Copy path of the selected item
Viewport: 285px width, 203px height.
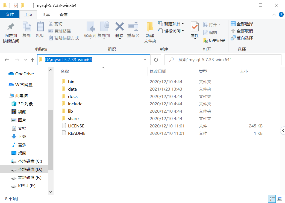click(x=60, y=31)
